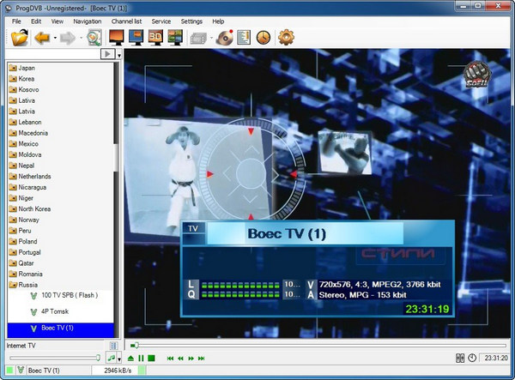Click the back navigation arrow
Image resolution: width=515 pixels, height=380 pixels.
pos(42,38)
